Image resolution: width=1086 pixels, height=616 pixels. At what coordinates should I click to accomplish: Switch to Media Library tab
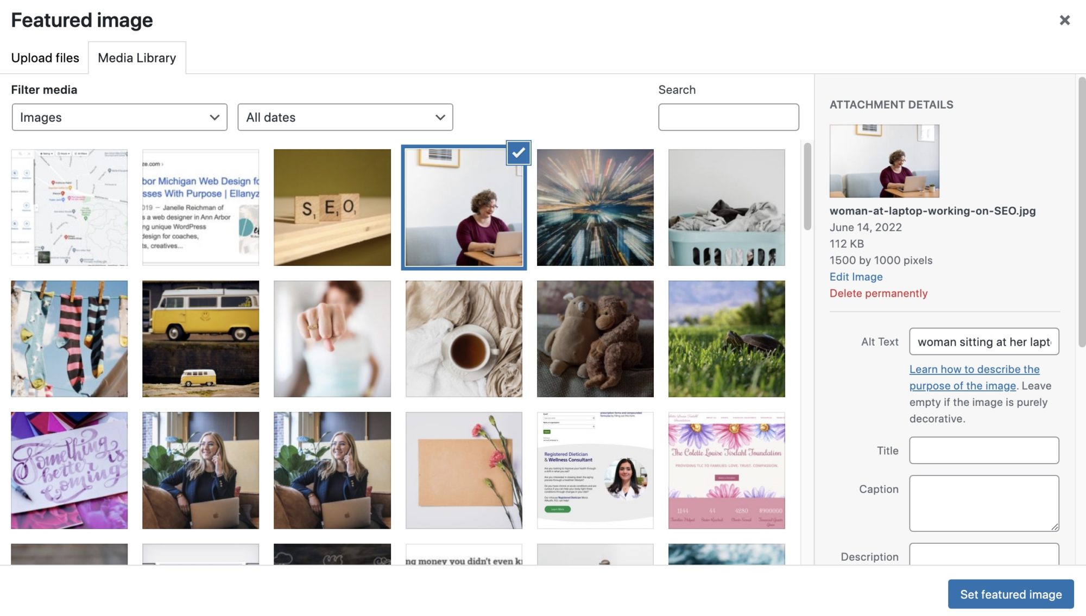tap(136, 56)
